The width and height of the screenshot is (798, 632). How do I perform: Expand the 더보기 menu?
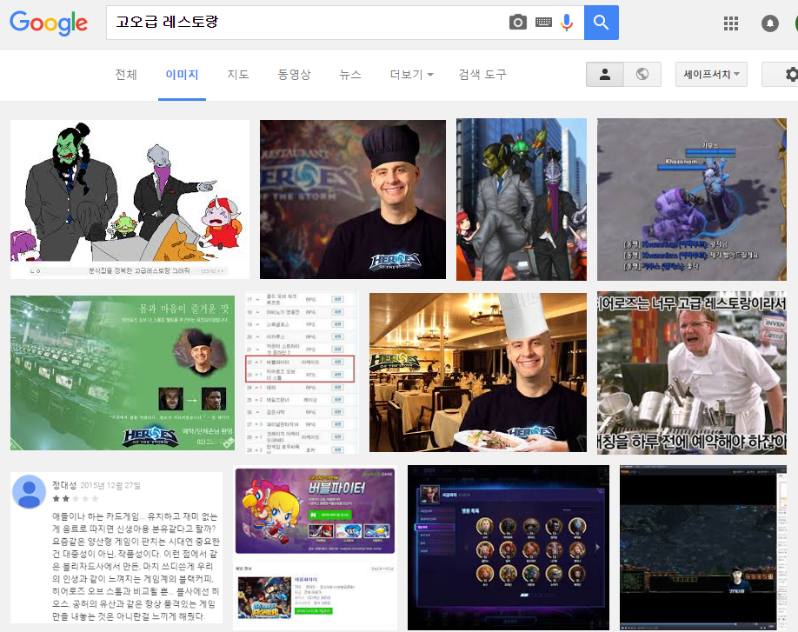point(411,75)
